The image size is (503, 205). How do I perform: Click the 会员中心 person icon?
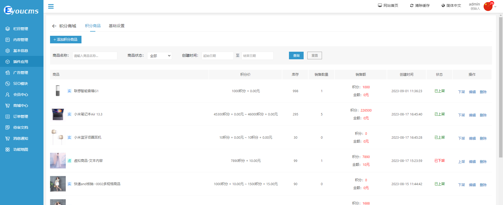[8, 95]
